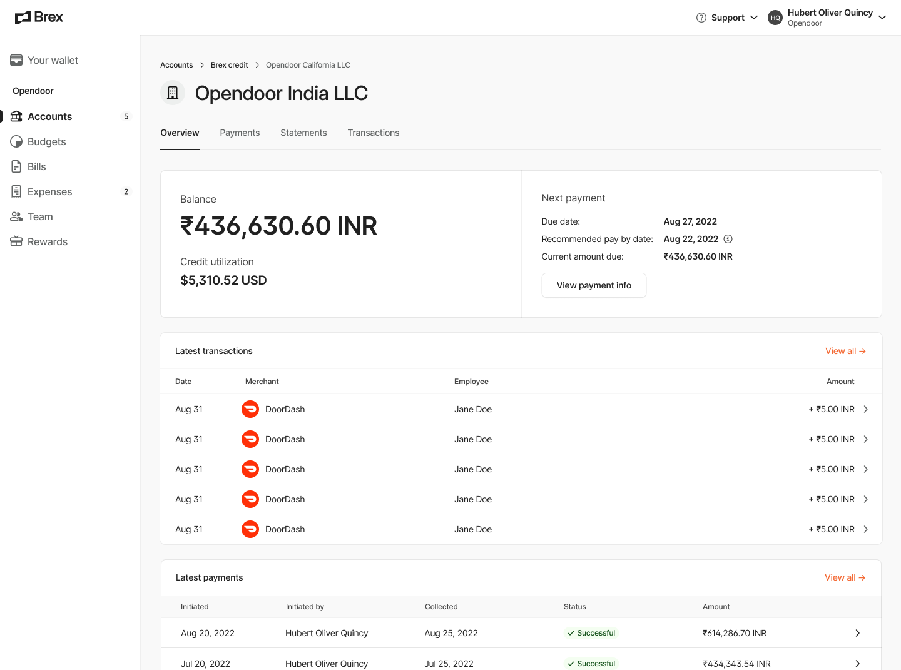The image size is (901, 670).
Task: Open Rewards in the sidebar
Action: 70,241
